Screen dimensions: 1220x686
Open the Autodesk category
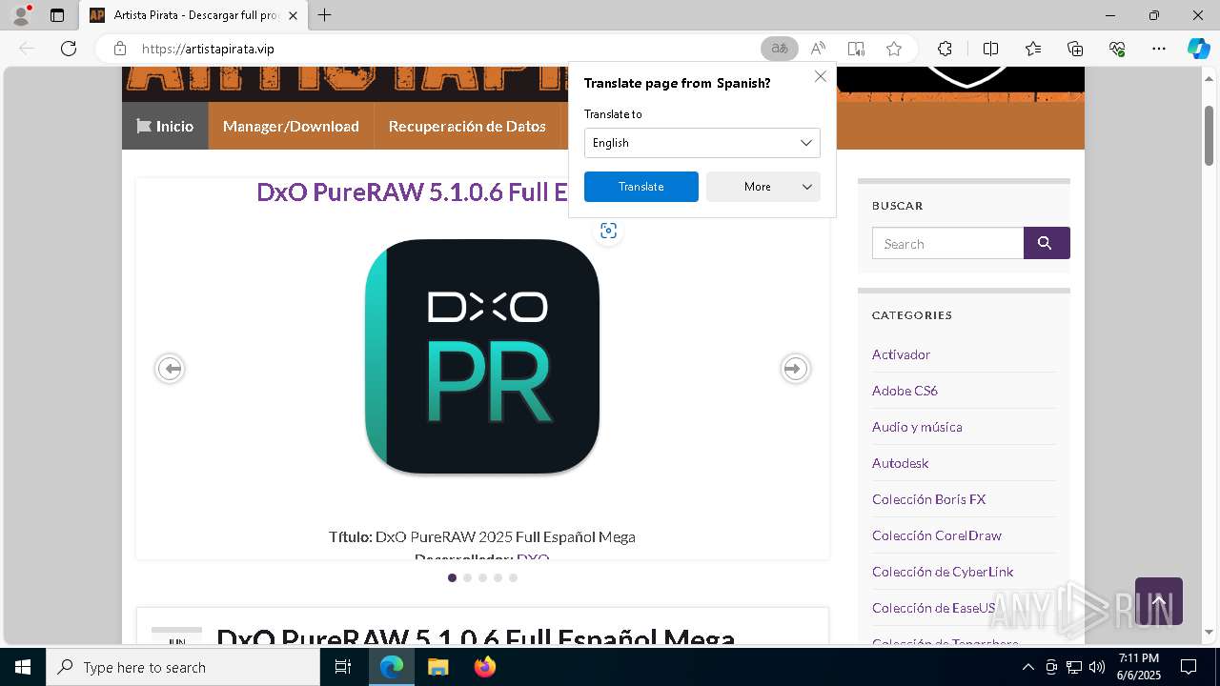[x=900, y=463]
